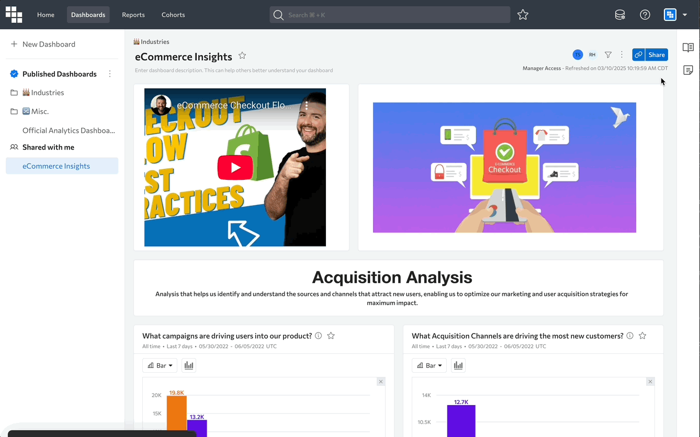Open the guide book panel icon
The image size is (700, 437).
point(688,48)
